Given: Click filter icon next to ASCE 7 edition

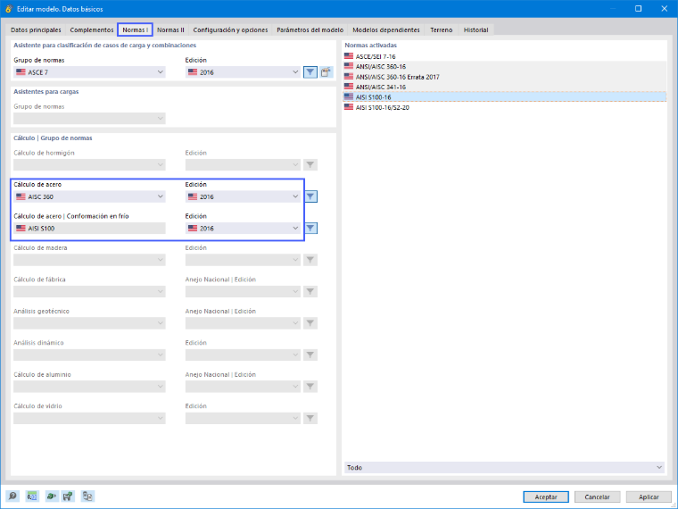Looking at the screenshot, I should pos(310,72).
